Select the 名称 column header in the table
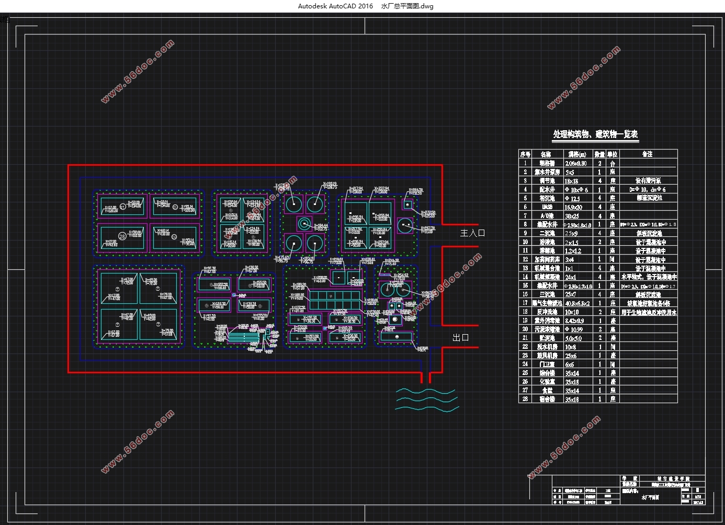 [x=546, y=154]
